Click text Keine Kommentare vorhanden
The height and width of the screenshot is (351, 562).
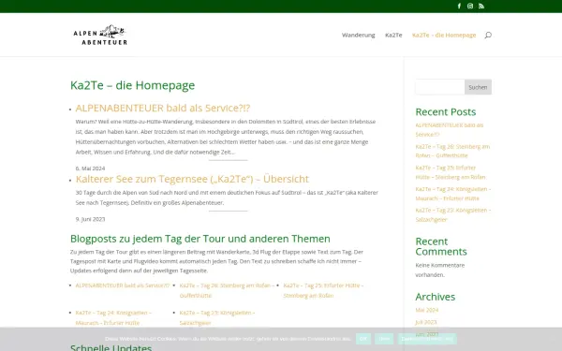coord(440,271)
